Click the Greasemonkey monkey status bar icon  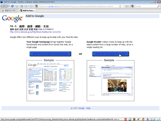click(x=143, y=119)
